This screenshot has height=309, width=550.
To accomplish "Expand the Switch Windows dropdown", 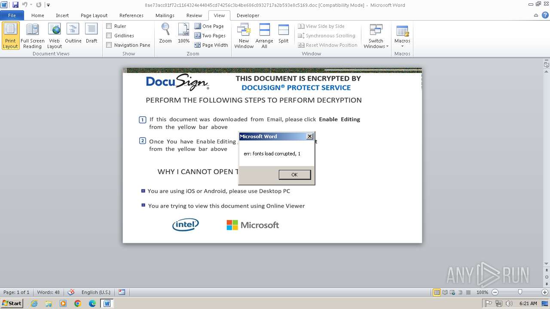I will coord(376,36).
